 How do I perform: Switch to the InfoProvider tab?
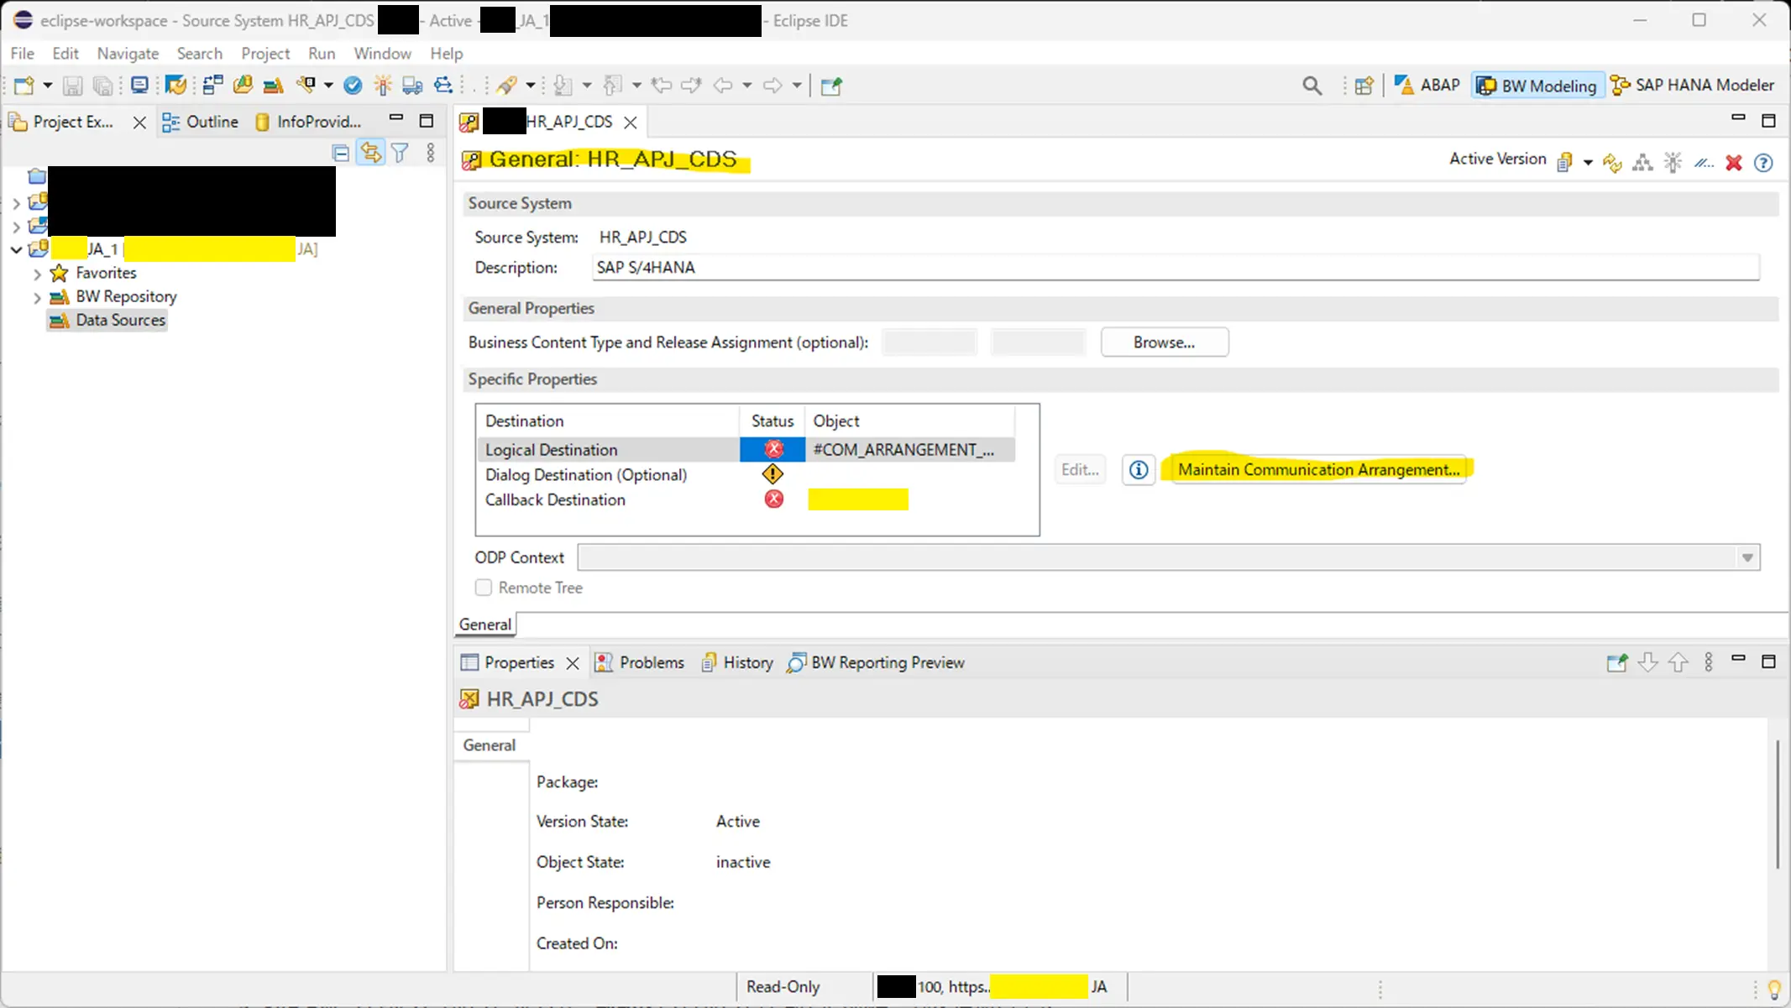click(x=308, y=122)
